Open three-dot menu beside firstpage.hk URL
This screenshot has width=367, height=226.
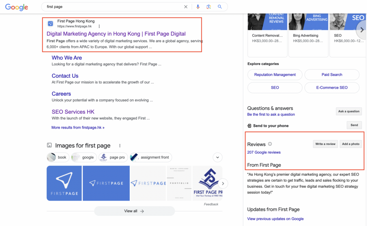[99, 27]
